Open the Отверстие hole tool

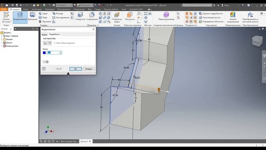(x=80, y=17)
